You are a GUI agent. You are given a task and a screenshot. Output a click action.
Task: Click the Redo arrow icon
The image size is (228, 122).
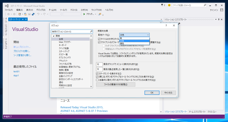44,14
